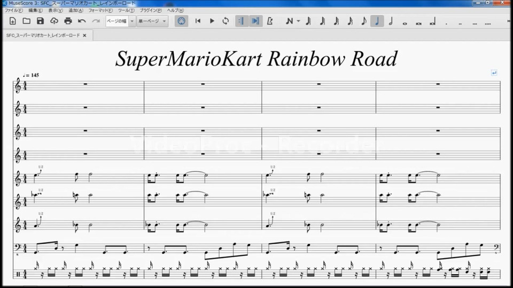513x288 pixels.
Task: Open the 表示(V) menu
Action: (x=55, y=11)
